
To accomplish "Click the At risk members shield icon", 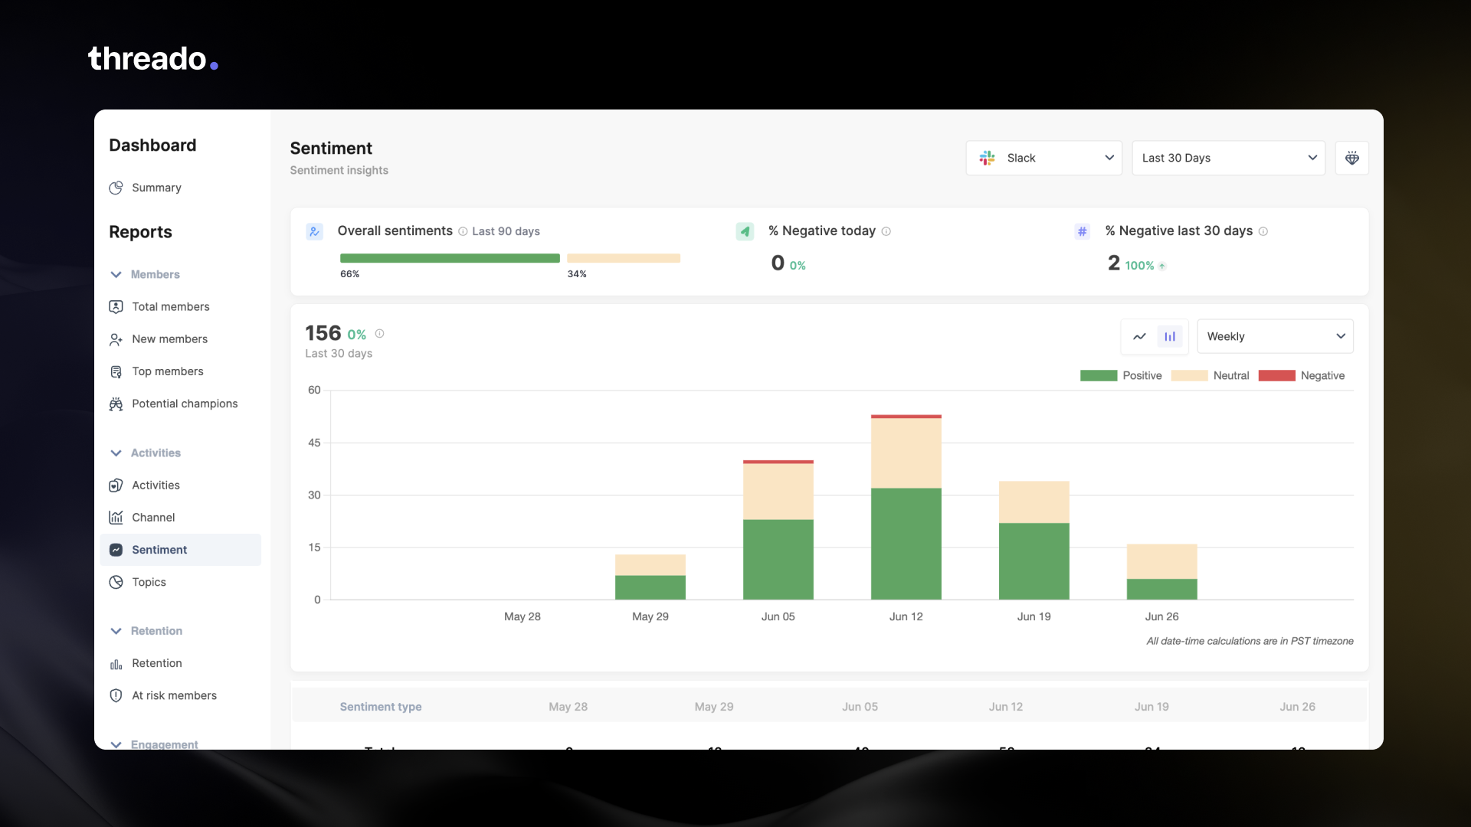I will (116, 695).
